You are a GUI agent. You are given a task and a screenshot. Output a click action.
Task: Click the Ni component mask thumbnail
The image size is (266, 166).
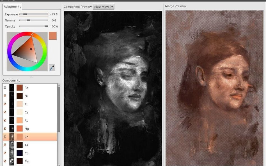[x=12, y=96]
